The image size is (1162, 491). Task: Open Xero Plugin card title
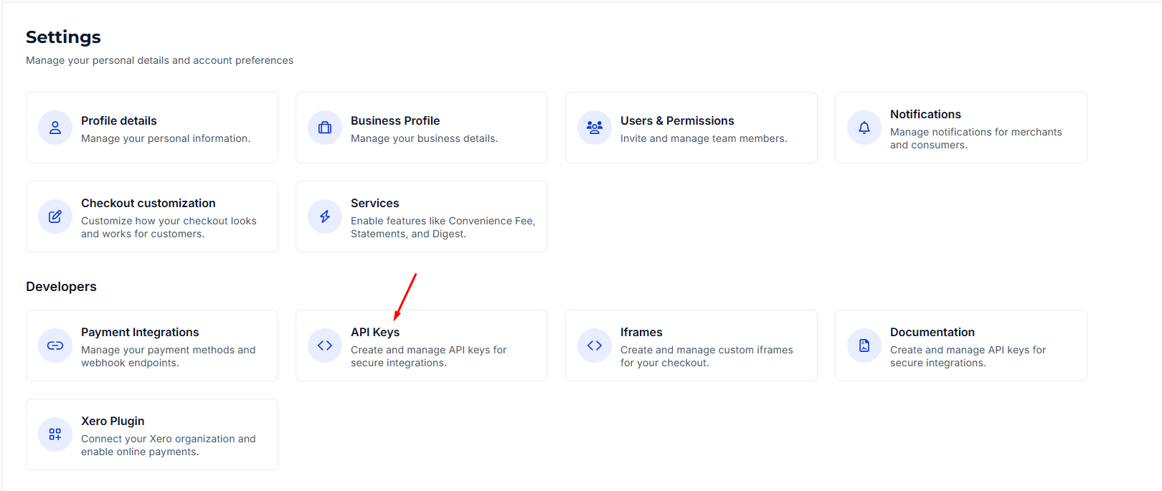113,421
